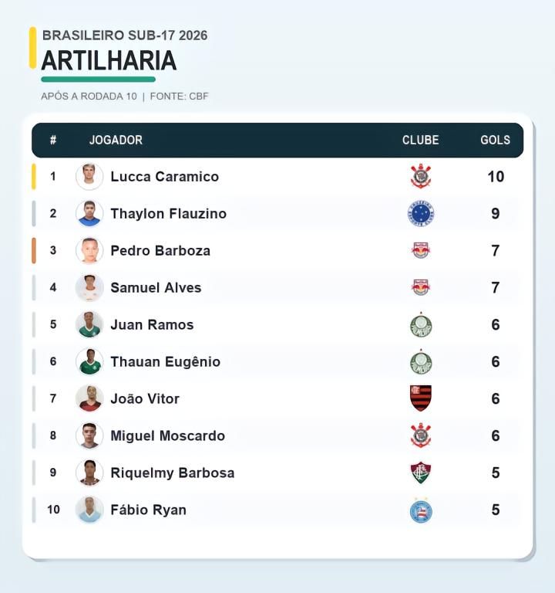Click the Red Bull Bragantino crest beside Pedro Barboza
The width and height of the screenshot is (555, 593).
tap(421, 250)
